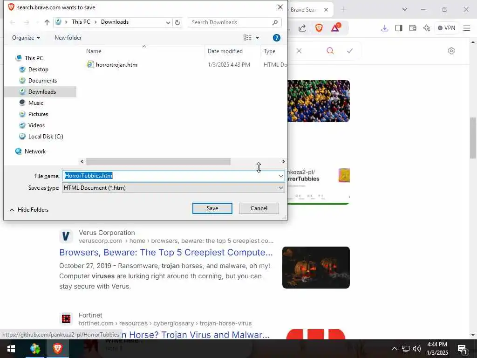Refresh the Downloads folder view
477x358 pixels.
coord(177,22)
